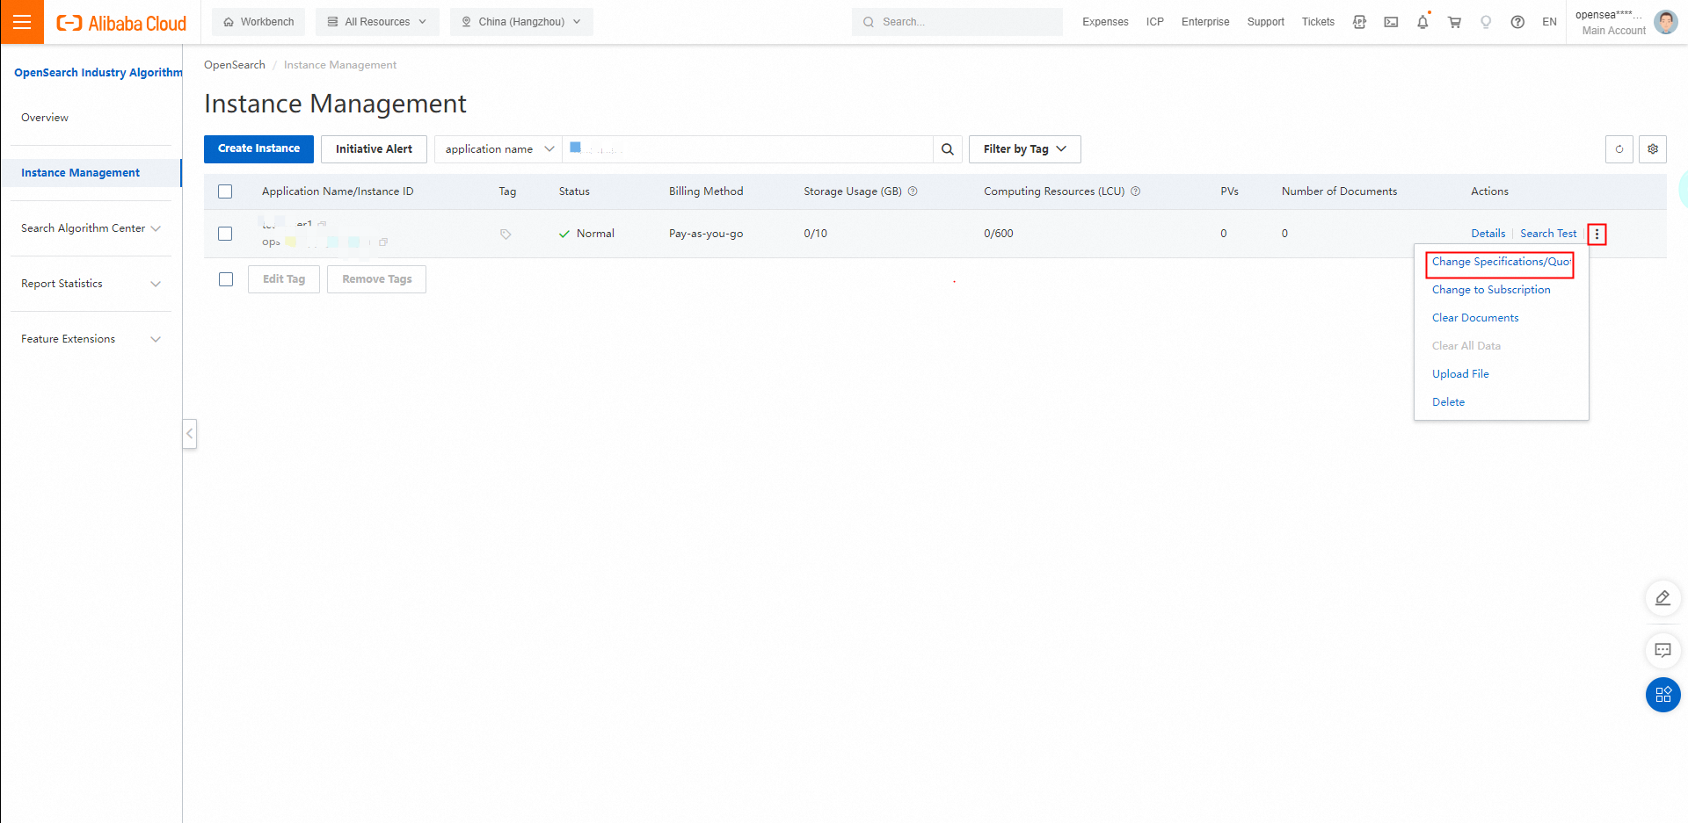Choose Upload File from menu
Image resolution: width=1688 pixels, height=823 pixels.
point(1460,374)
